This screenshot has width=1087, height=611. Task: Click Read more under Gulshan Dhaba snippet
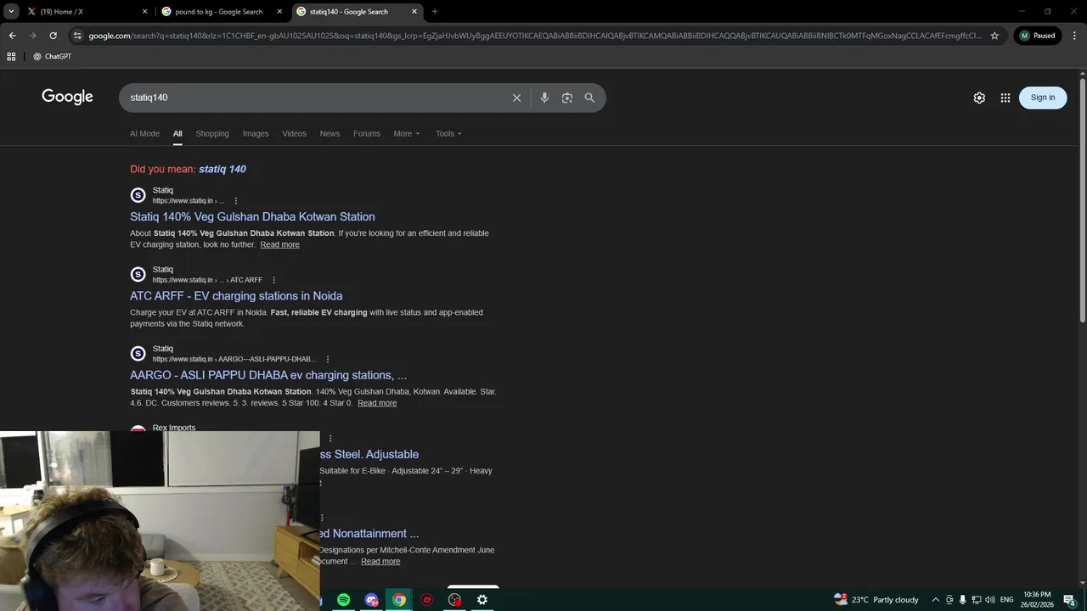coord(279,244)
